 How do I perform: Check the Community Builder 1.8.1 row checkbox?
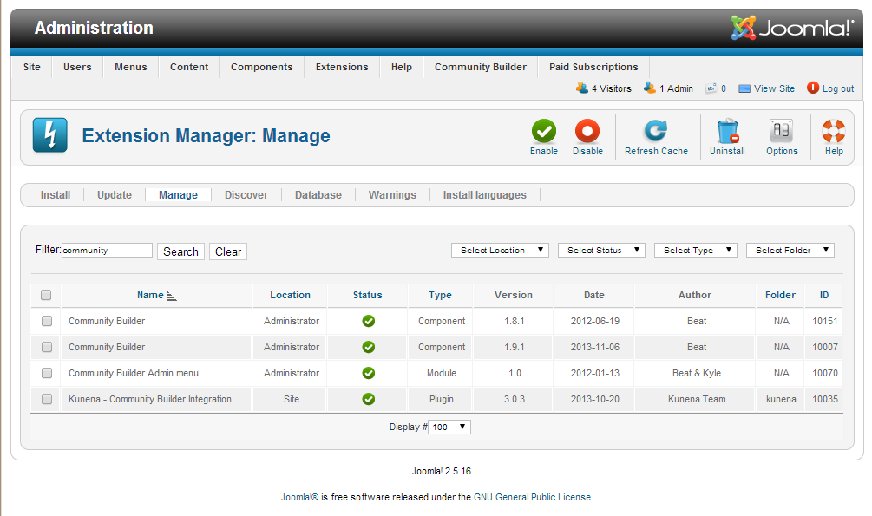(x=47, y=321)
